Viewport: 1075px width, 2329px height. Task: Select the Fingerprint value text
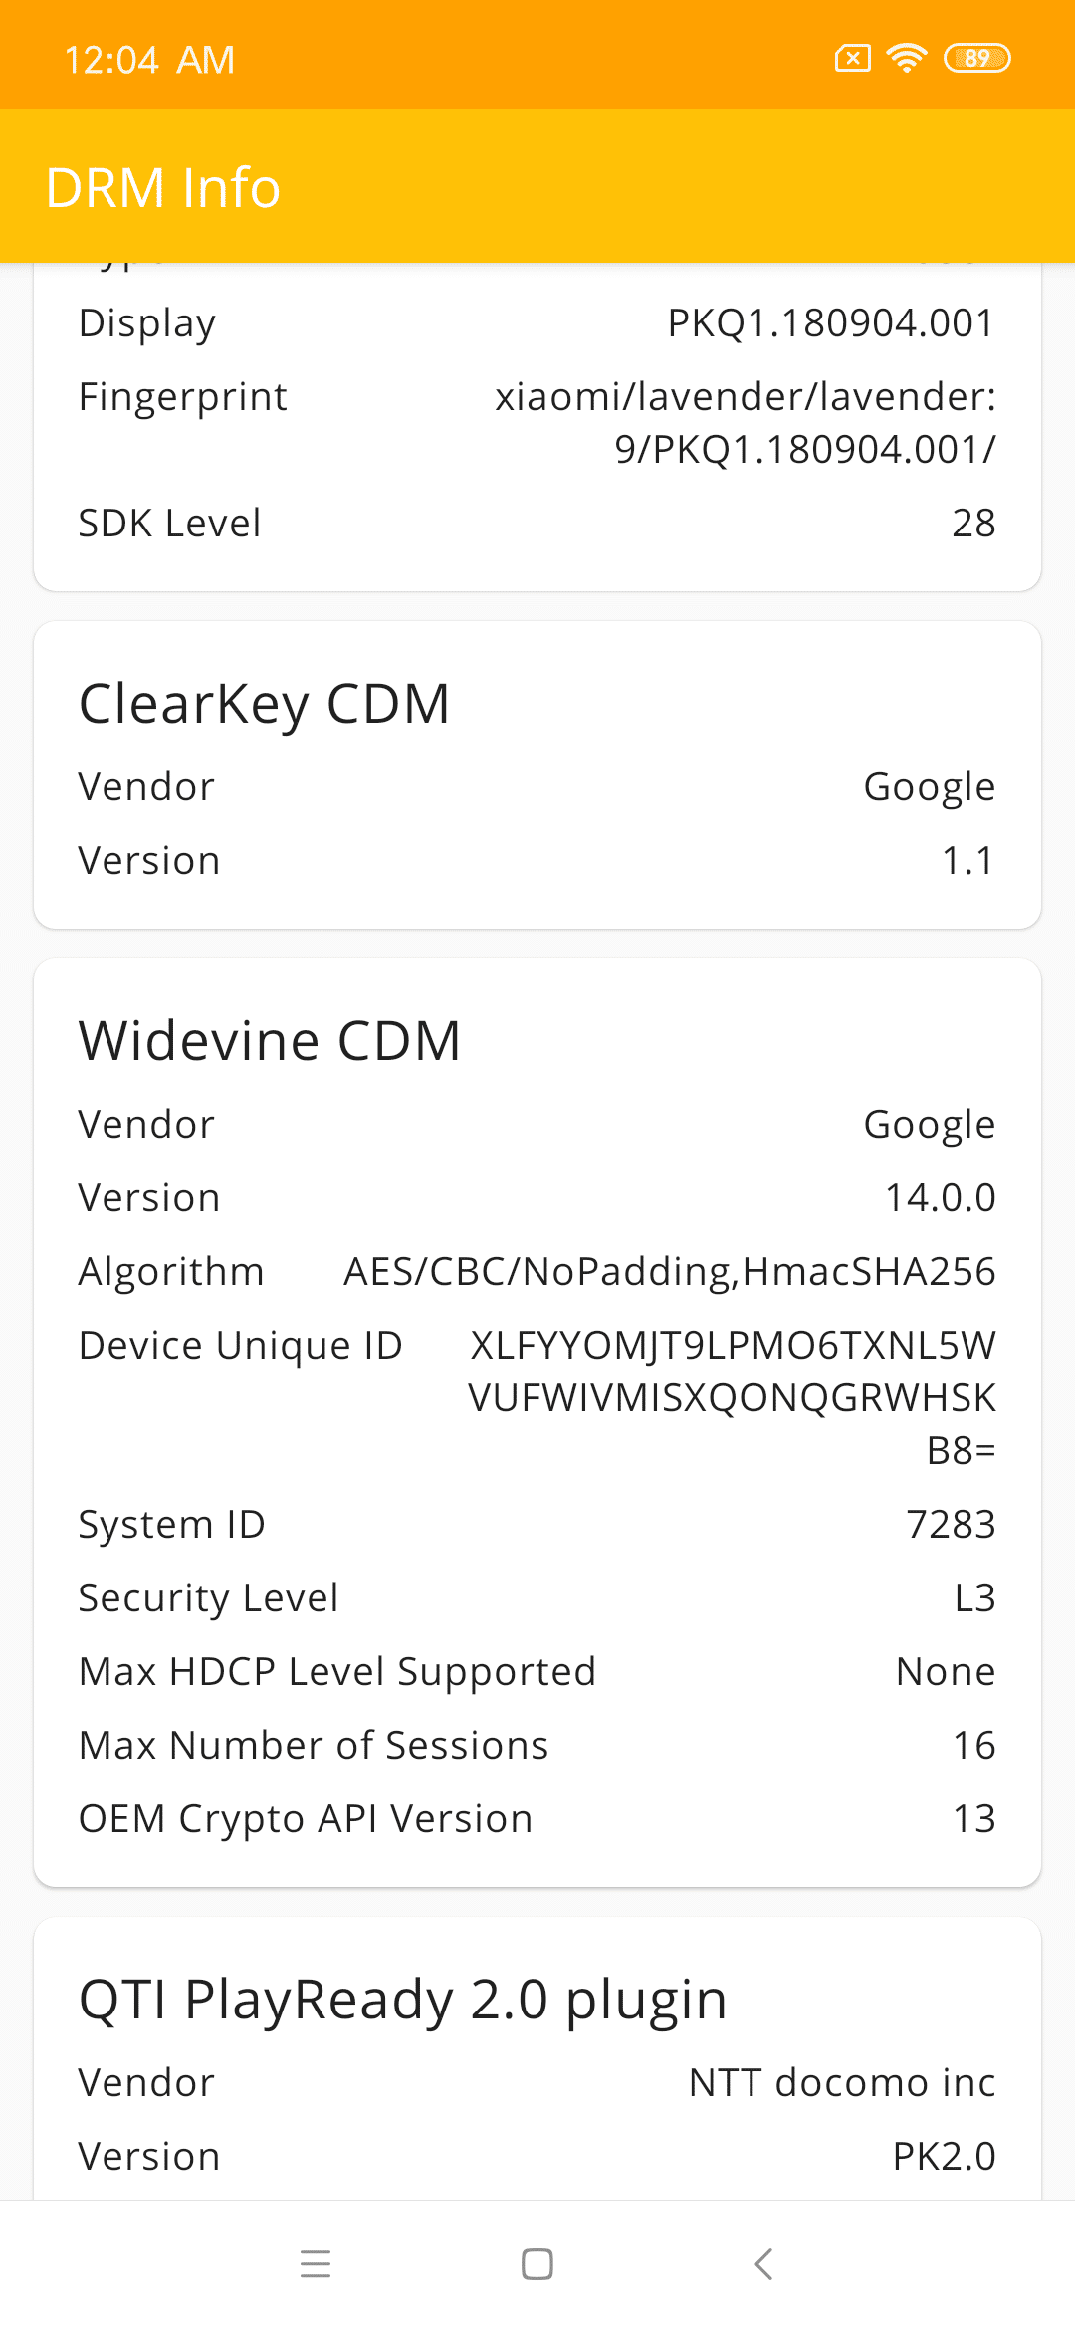[x=746, y=423]
